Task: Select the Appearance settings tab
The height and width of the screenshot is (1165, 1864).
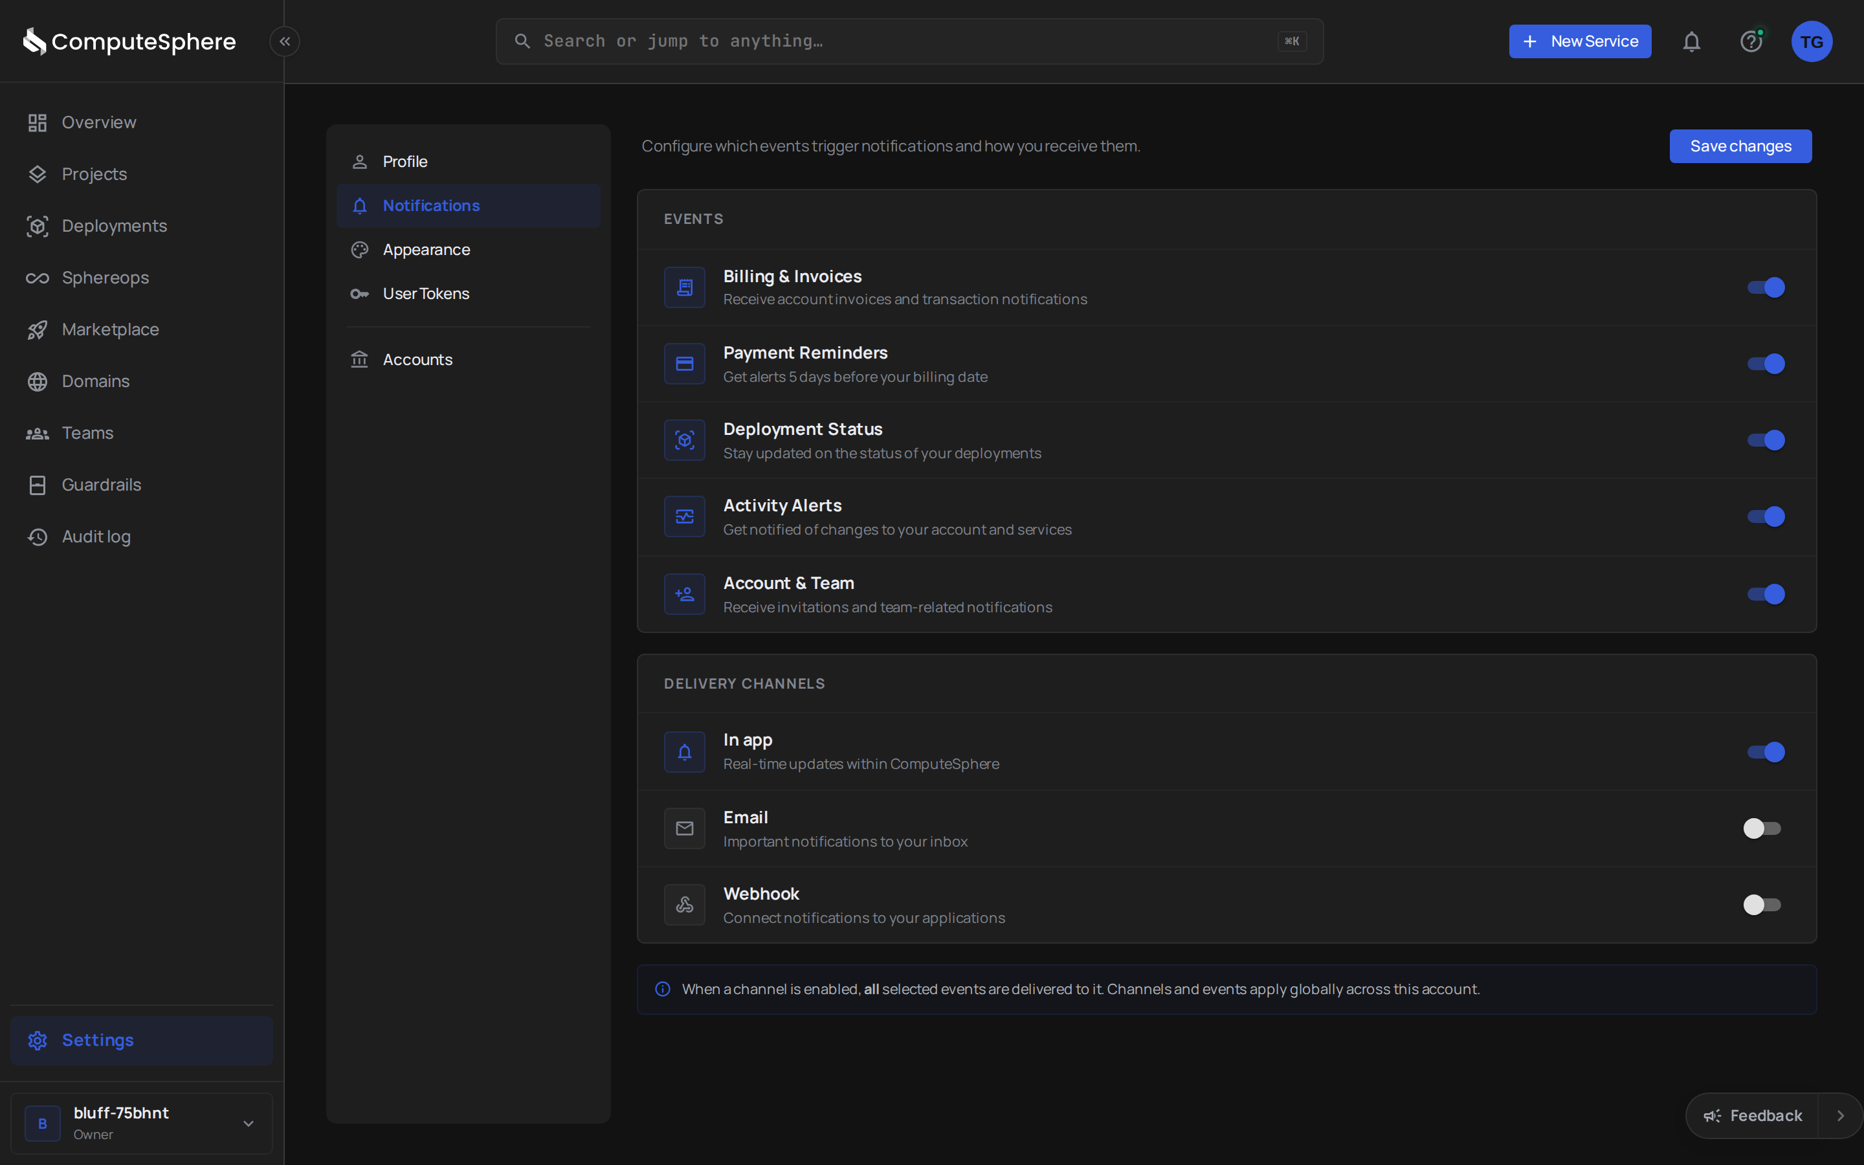Action: pyautogui.click(x=469, y=250)
